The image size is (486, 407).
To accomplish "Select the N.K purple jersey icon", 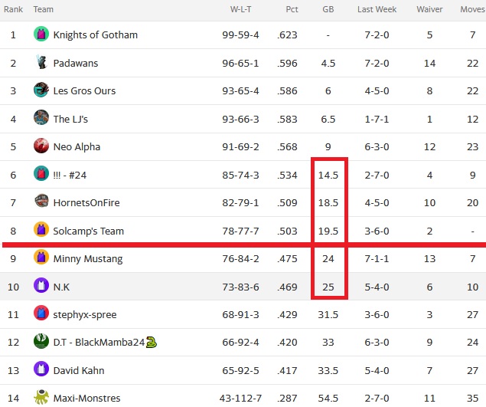I will tap(41, 285).
